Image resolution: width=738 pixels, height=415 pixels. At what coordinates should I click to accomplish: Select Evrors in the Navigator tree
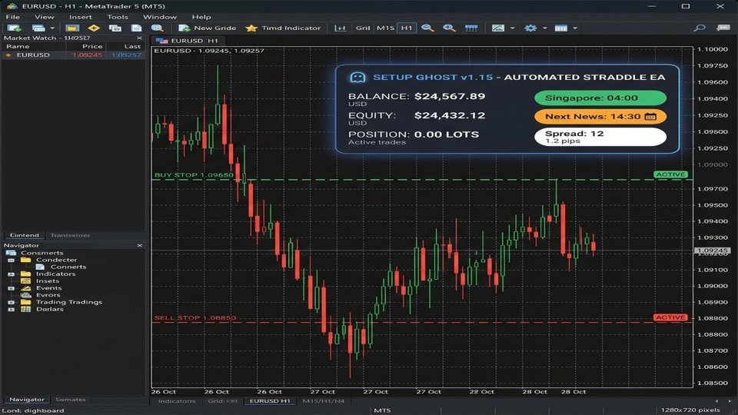48,295
